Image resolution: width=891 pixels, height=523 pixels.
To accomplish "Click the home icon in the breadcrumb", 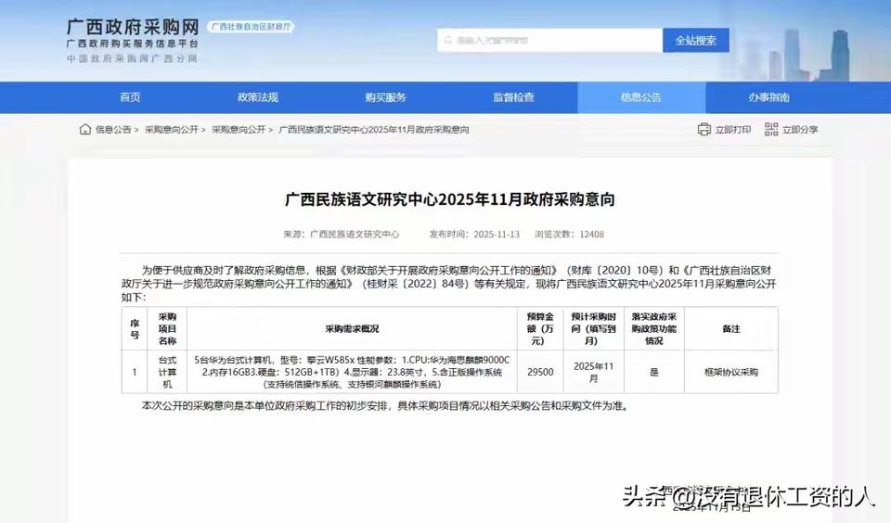I will click(x=85, y=130).
